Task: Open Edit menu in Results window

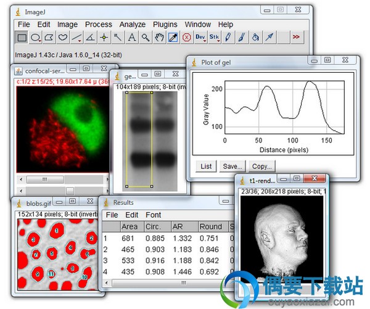Action: click(132, 215)
